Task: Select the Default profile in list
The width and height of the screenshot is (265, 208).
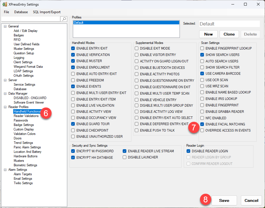Action: [x=126, y=23]
